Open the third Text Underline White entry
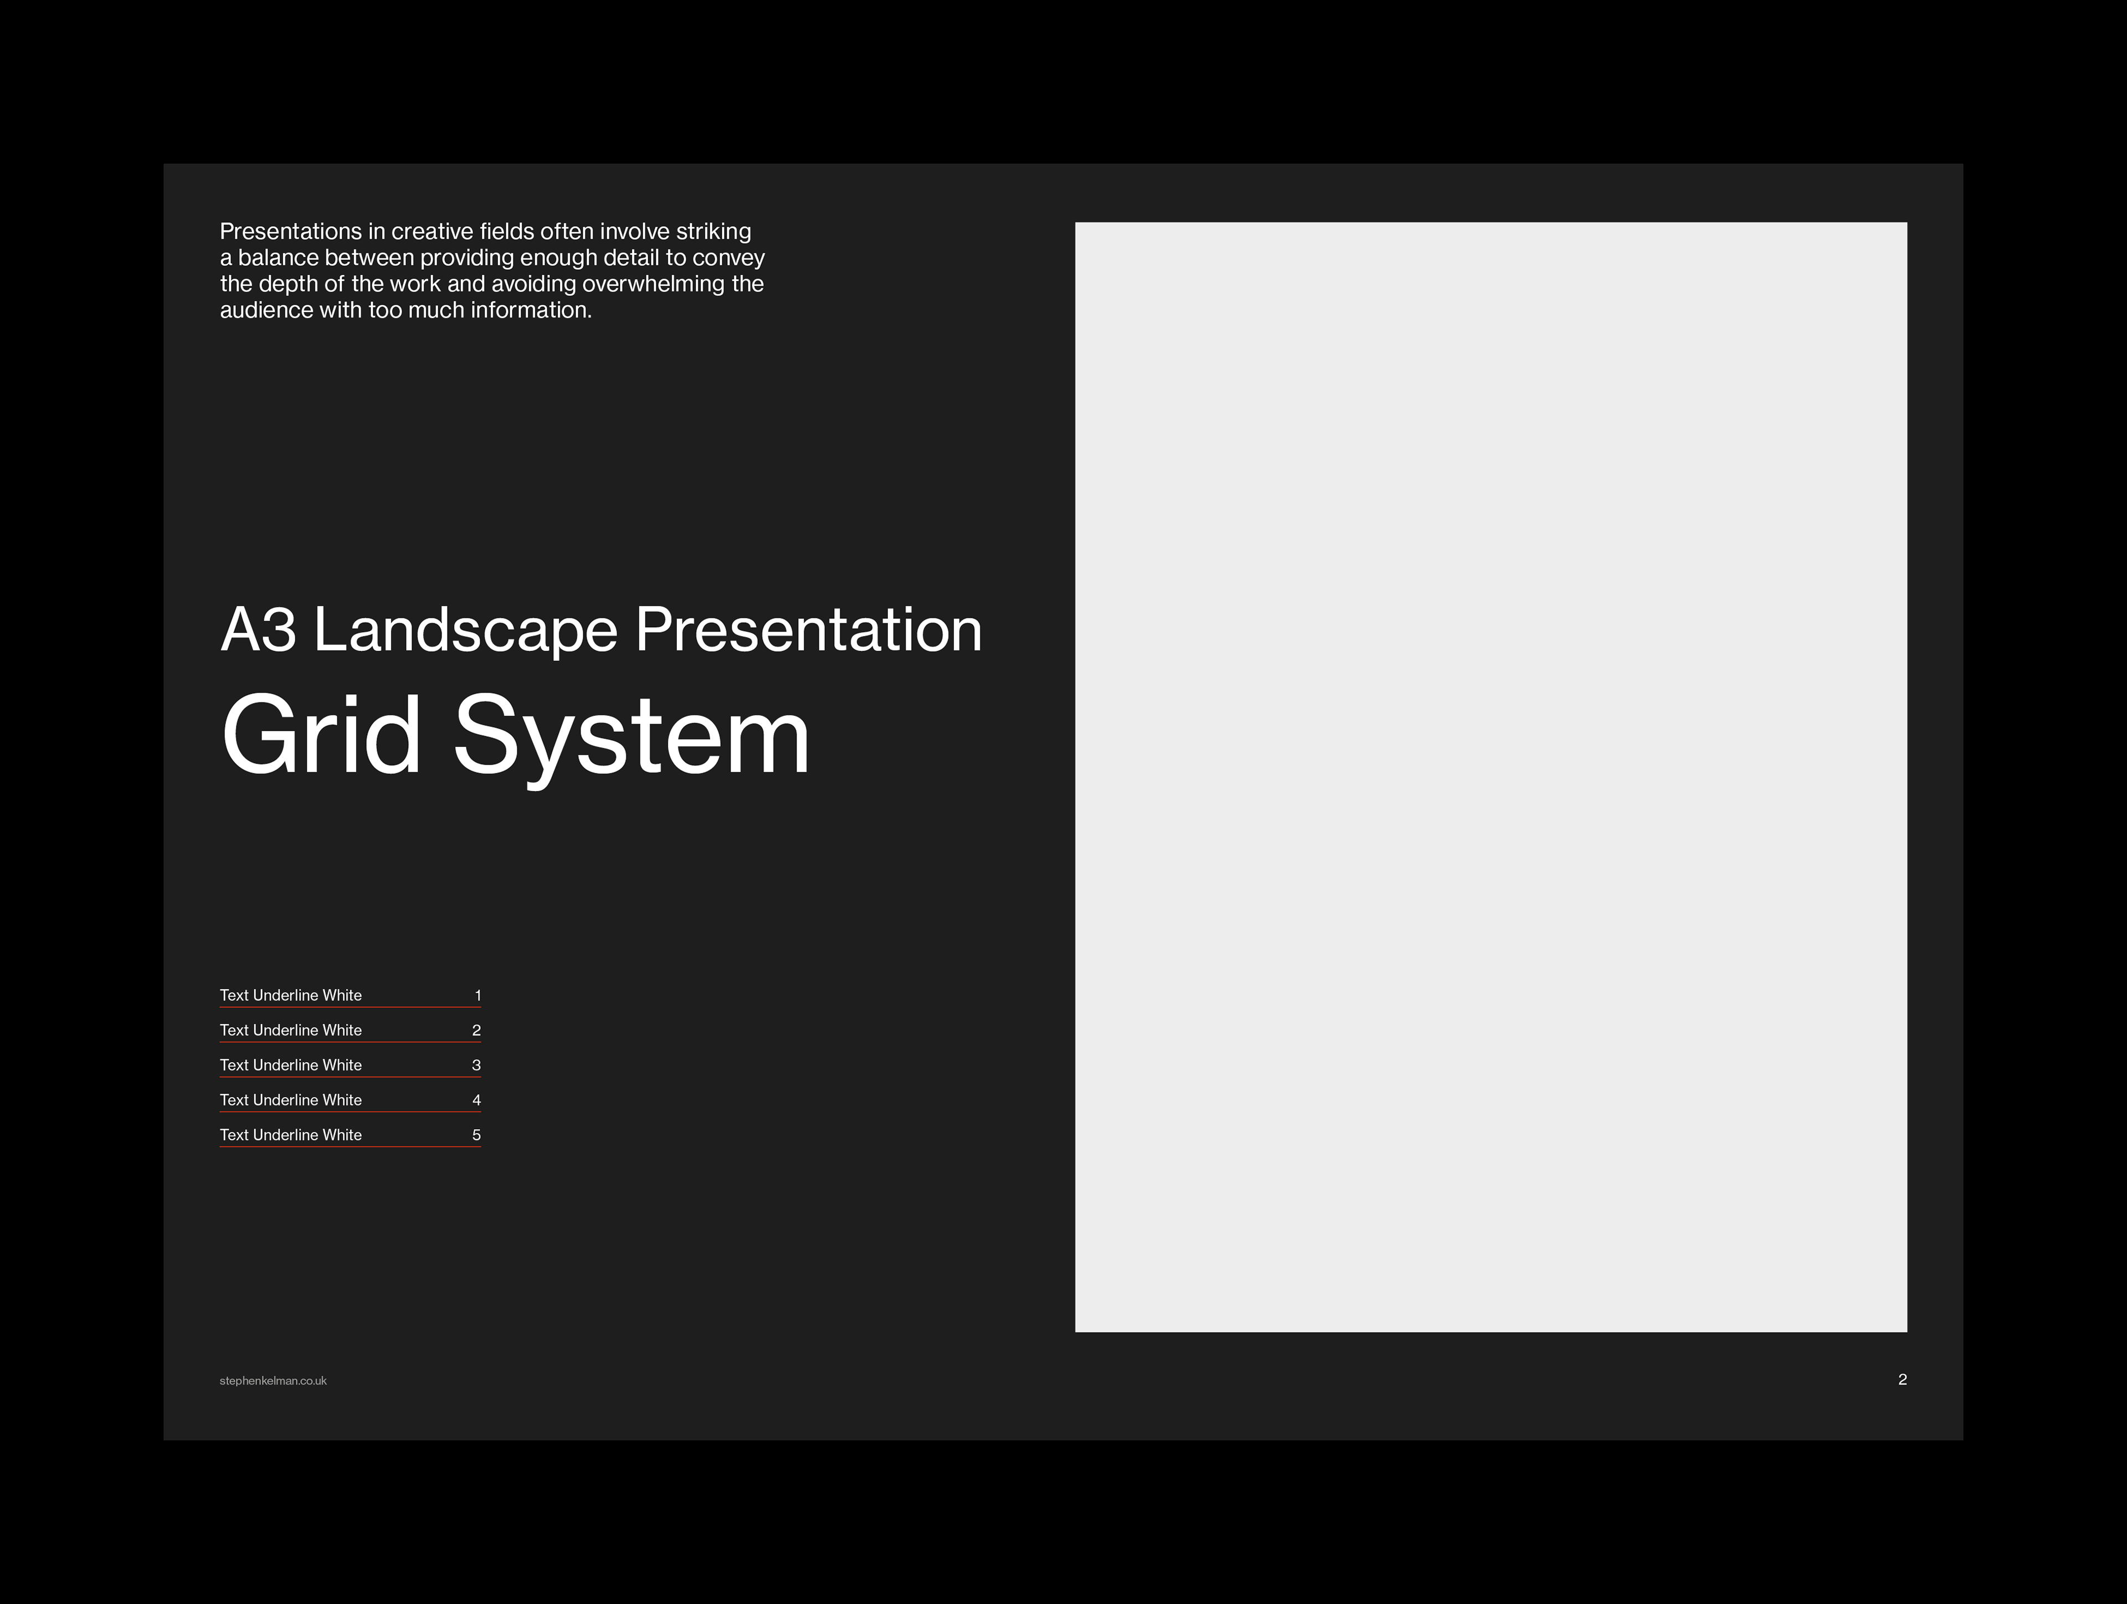The image size is (2127, 1604). [x=290, y=1064]
